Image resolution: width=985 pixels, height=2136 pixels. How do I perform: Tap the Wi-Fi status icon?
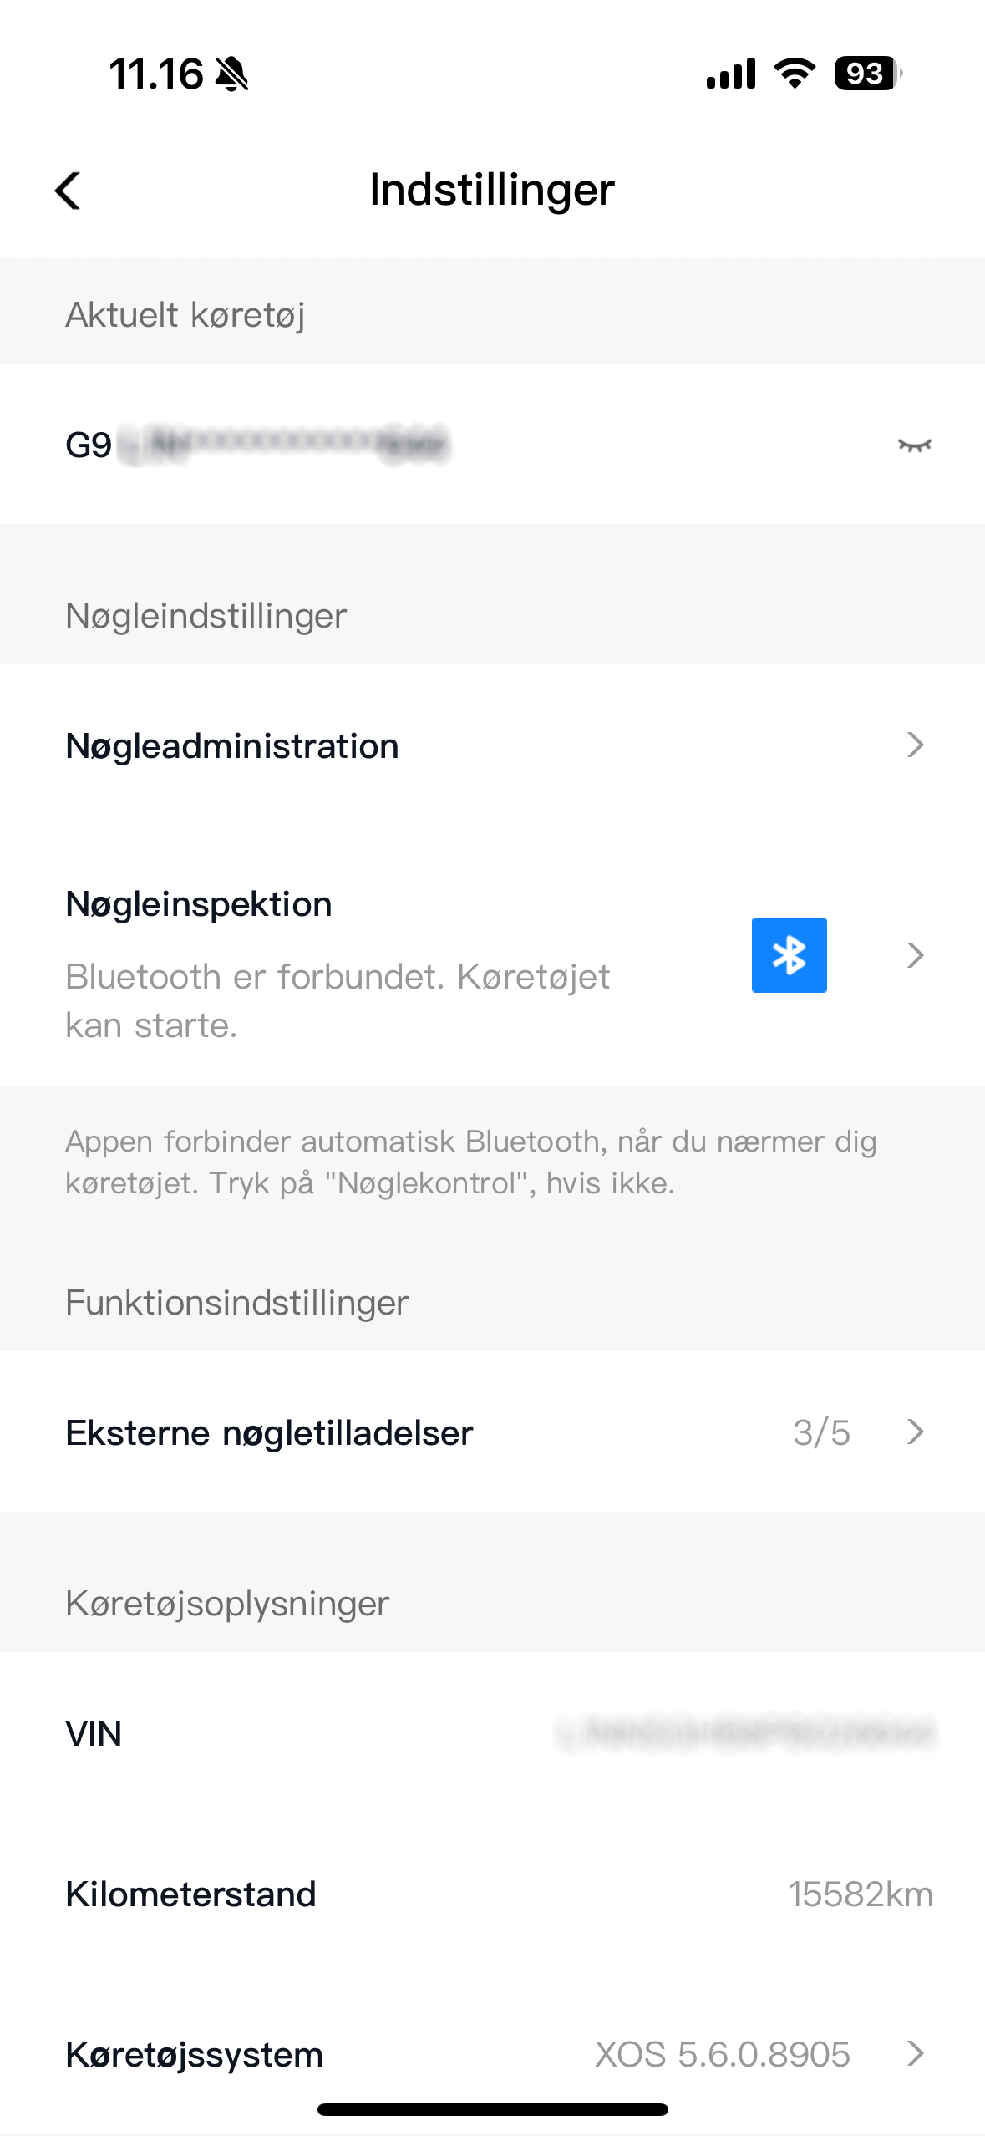pos(795,74)
